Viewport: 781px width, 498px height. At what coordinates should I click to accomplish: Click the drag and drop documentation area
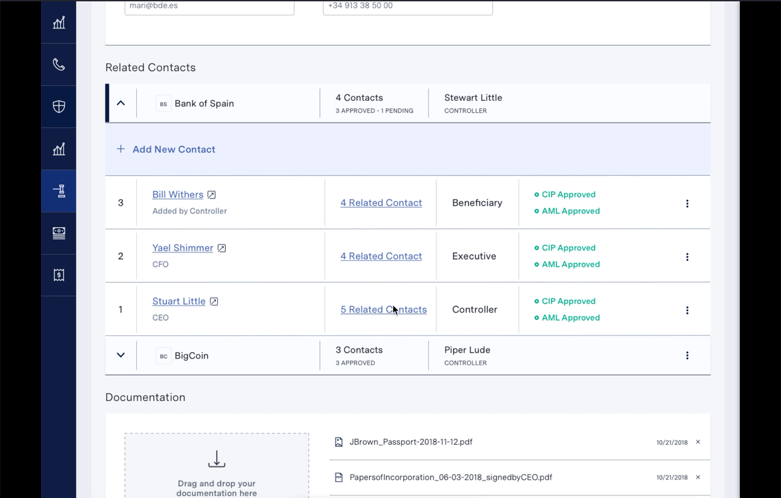(x=217, y=465)
